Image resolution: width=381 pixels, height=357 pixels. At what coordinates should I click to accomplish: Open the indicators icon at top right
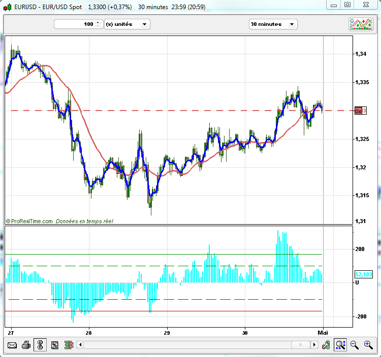pos(361,24)
